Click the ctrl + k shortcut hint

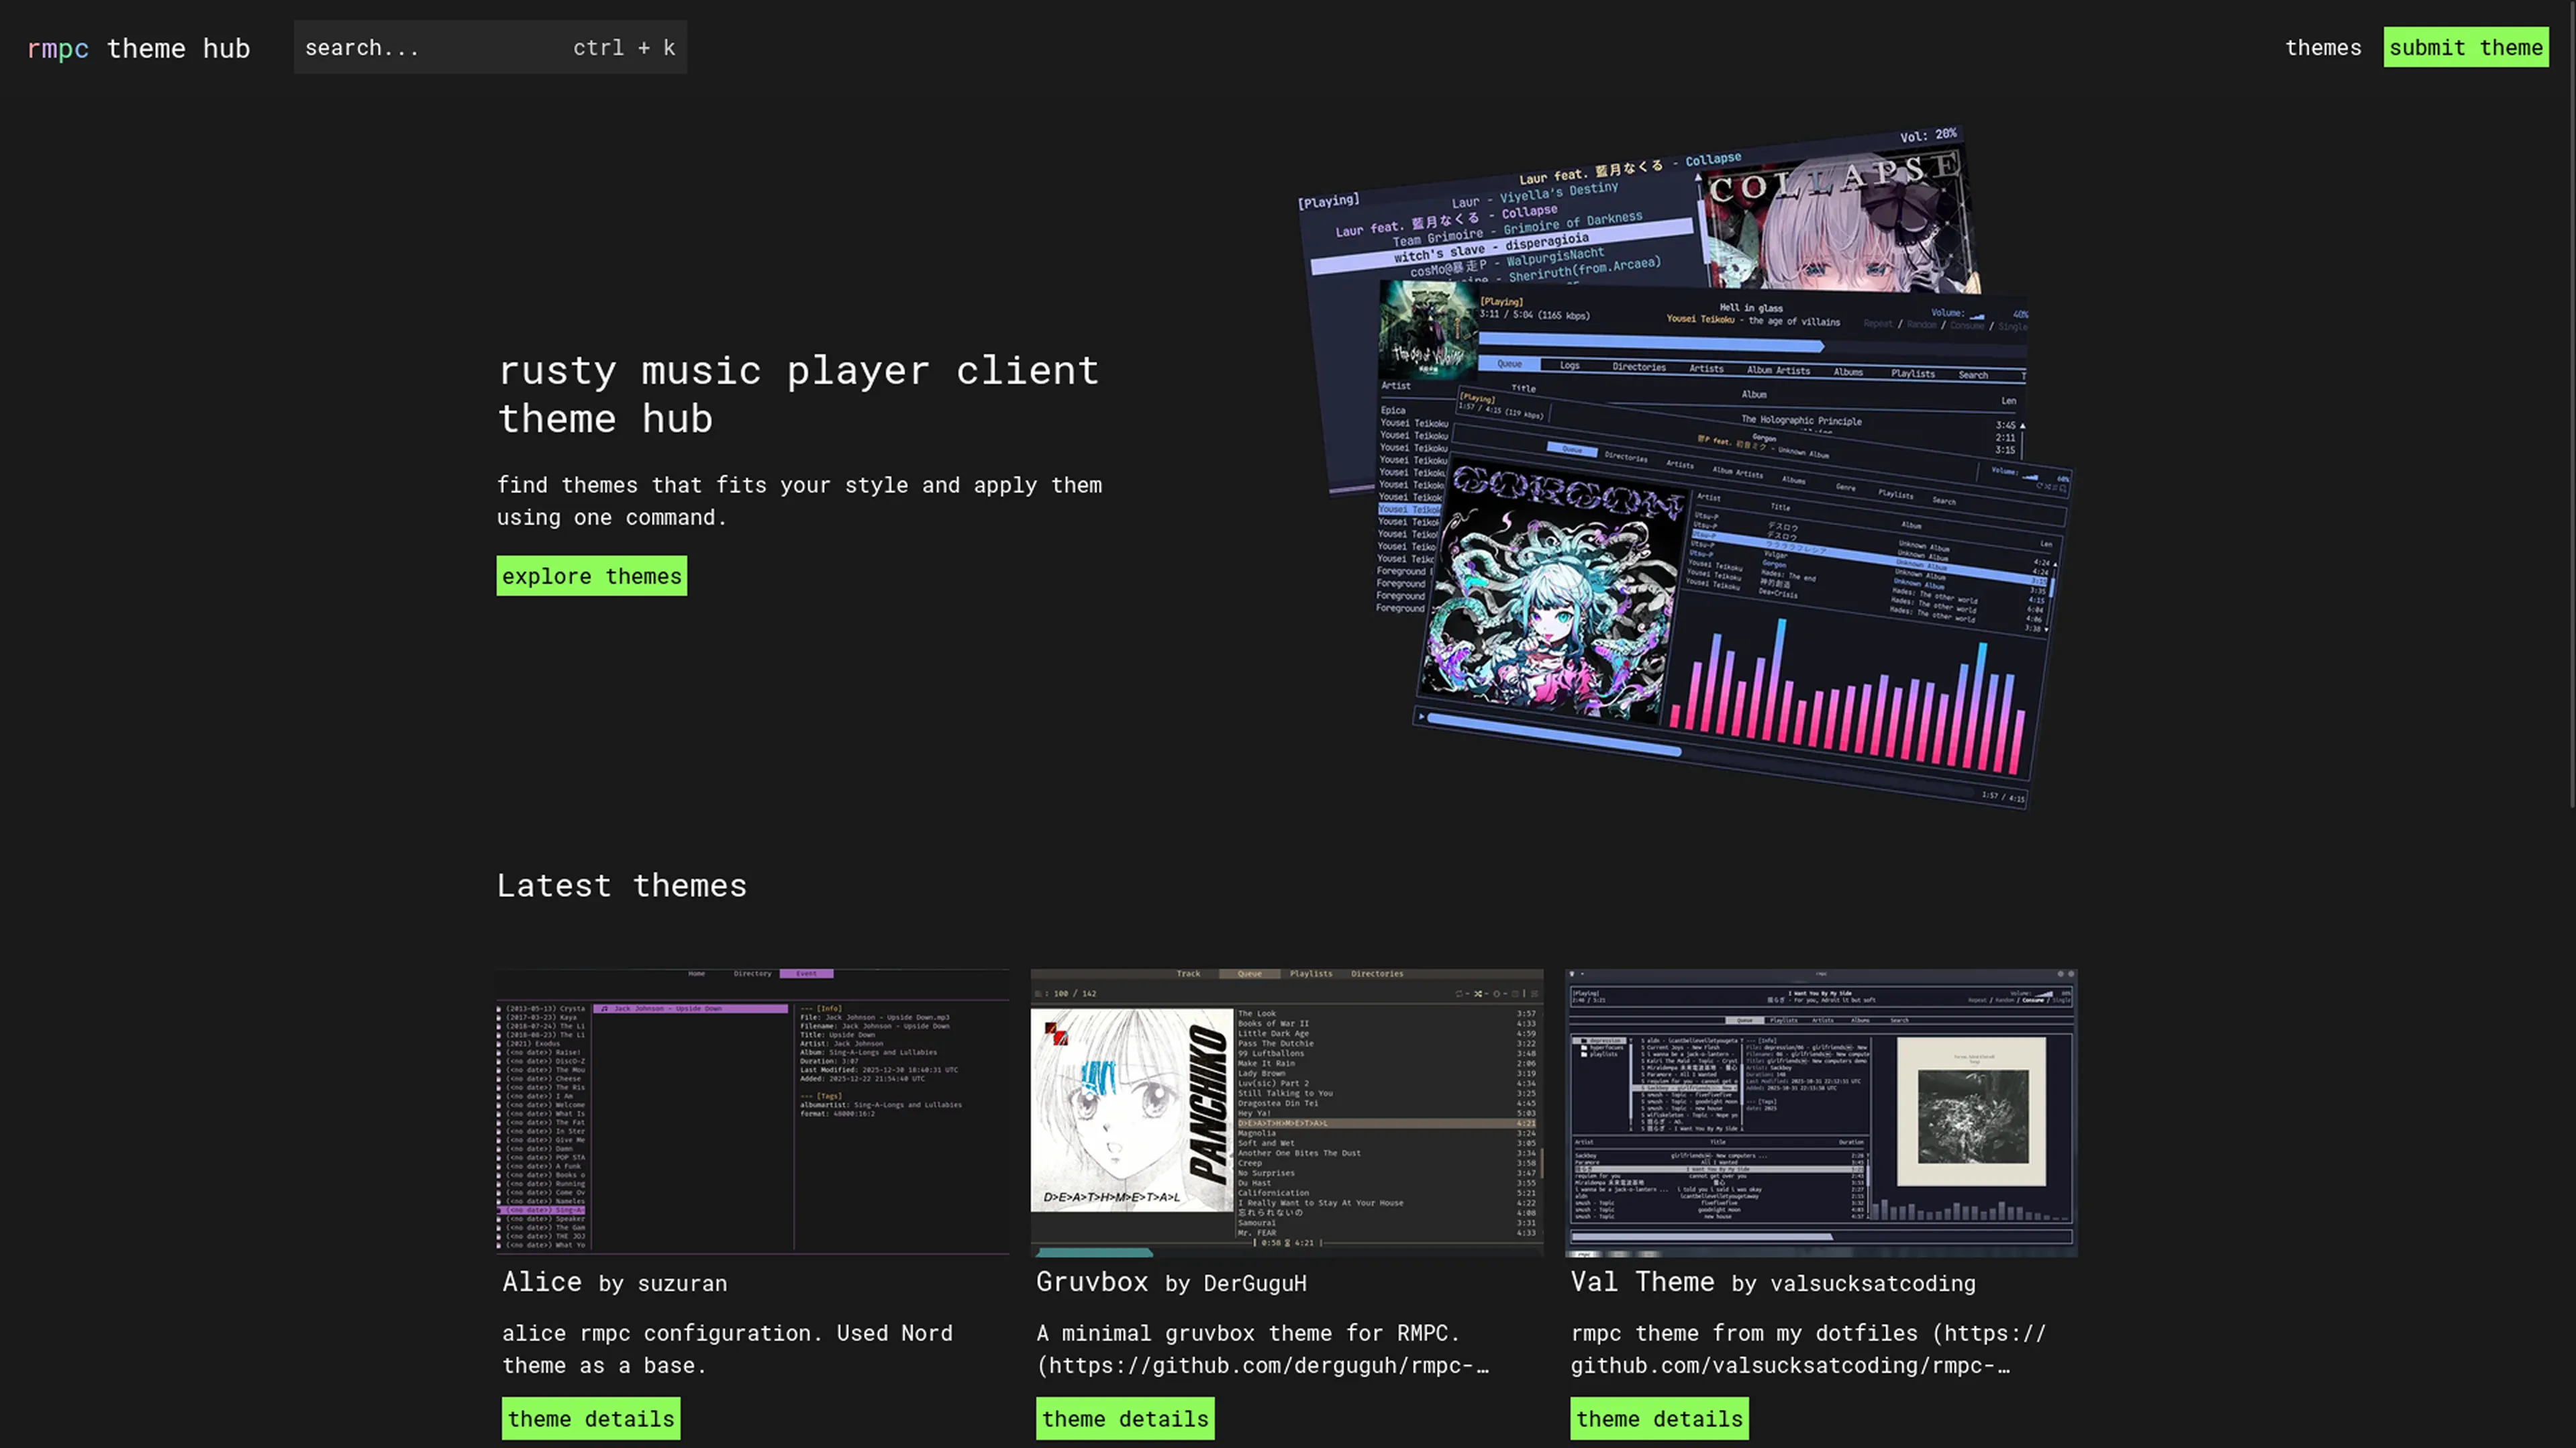click(x=624, y=47)
